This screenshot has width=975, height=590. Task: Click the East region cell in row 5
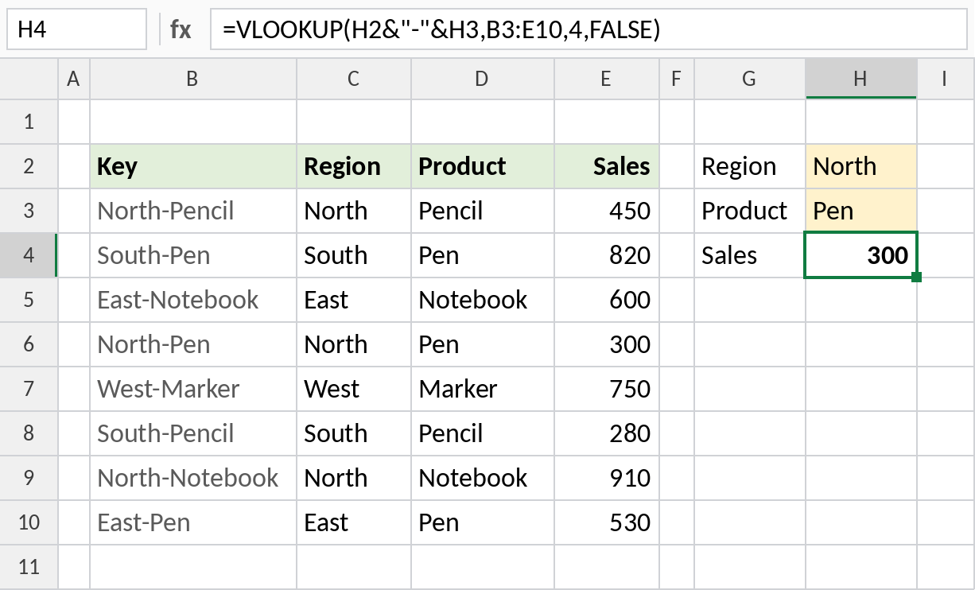[354, 300]
